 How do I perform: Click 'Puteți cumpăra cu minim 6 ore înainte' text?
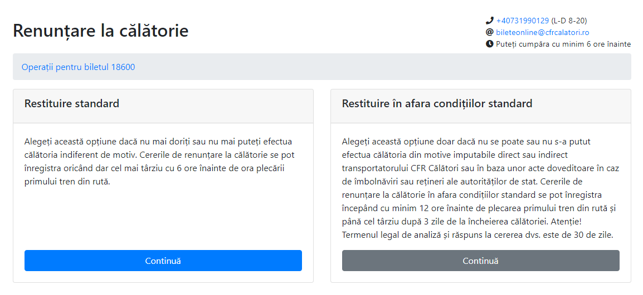tap(563, 44)
